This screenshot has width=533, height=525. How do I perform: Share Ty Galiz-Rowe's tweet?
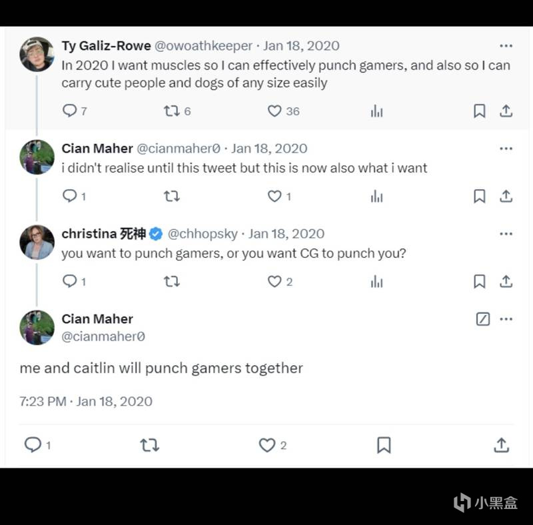pyautogui.click(x=506, y=111)
